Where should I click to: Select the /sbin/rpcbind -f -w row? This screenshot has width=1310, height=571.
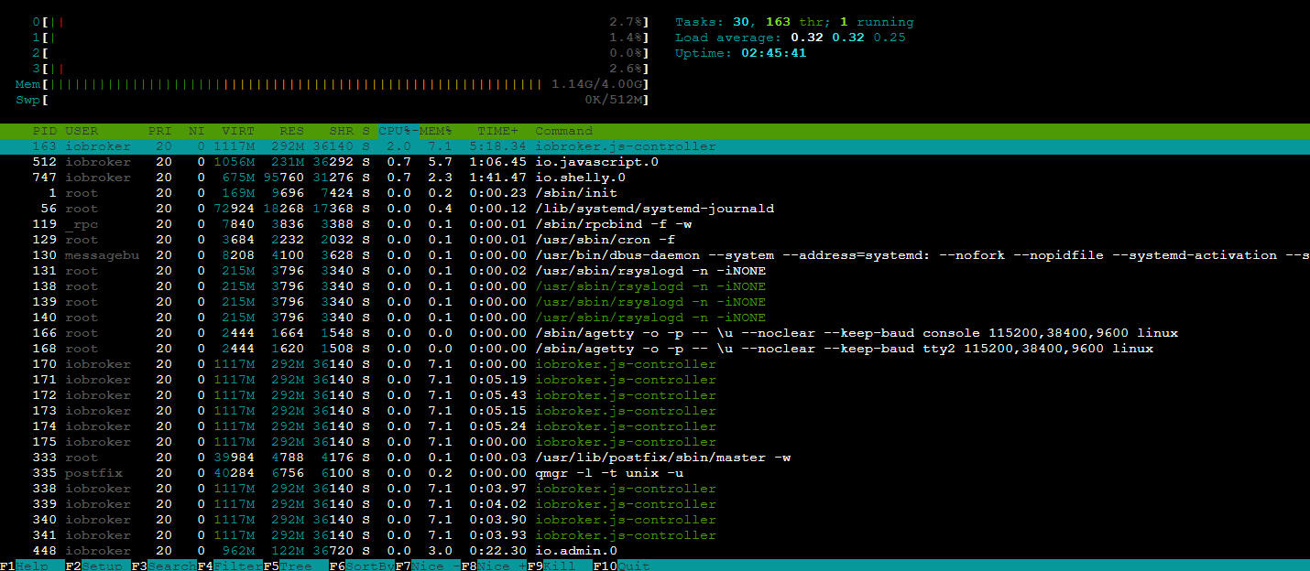(655, 224)
